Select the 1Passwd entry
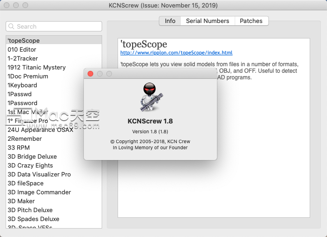The width and height of the screenshot is (327, 237). click(x=54, y=94)
